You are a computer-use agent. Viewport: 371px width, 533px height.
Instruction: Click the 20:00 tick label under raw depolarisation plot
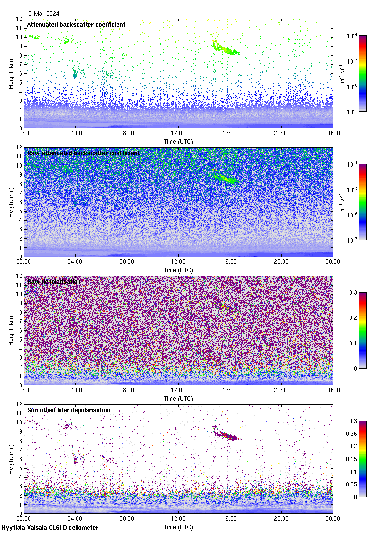pos(281,390)
